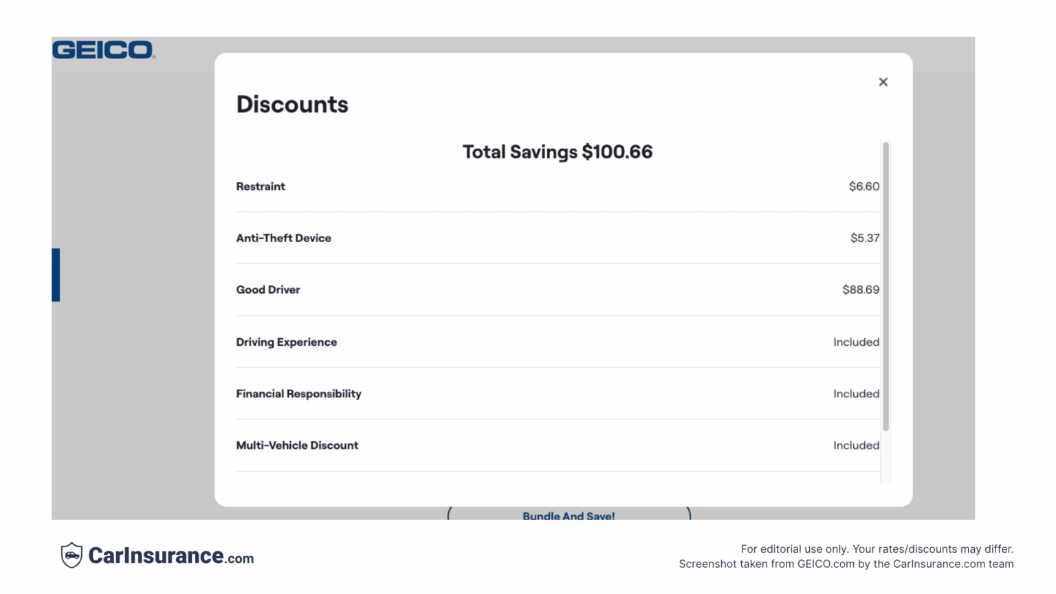Select the Driving Experience row
Screen dimensions: 1056x594
(x=287, y=342)
